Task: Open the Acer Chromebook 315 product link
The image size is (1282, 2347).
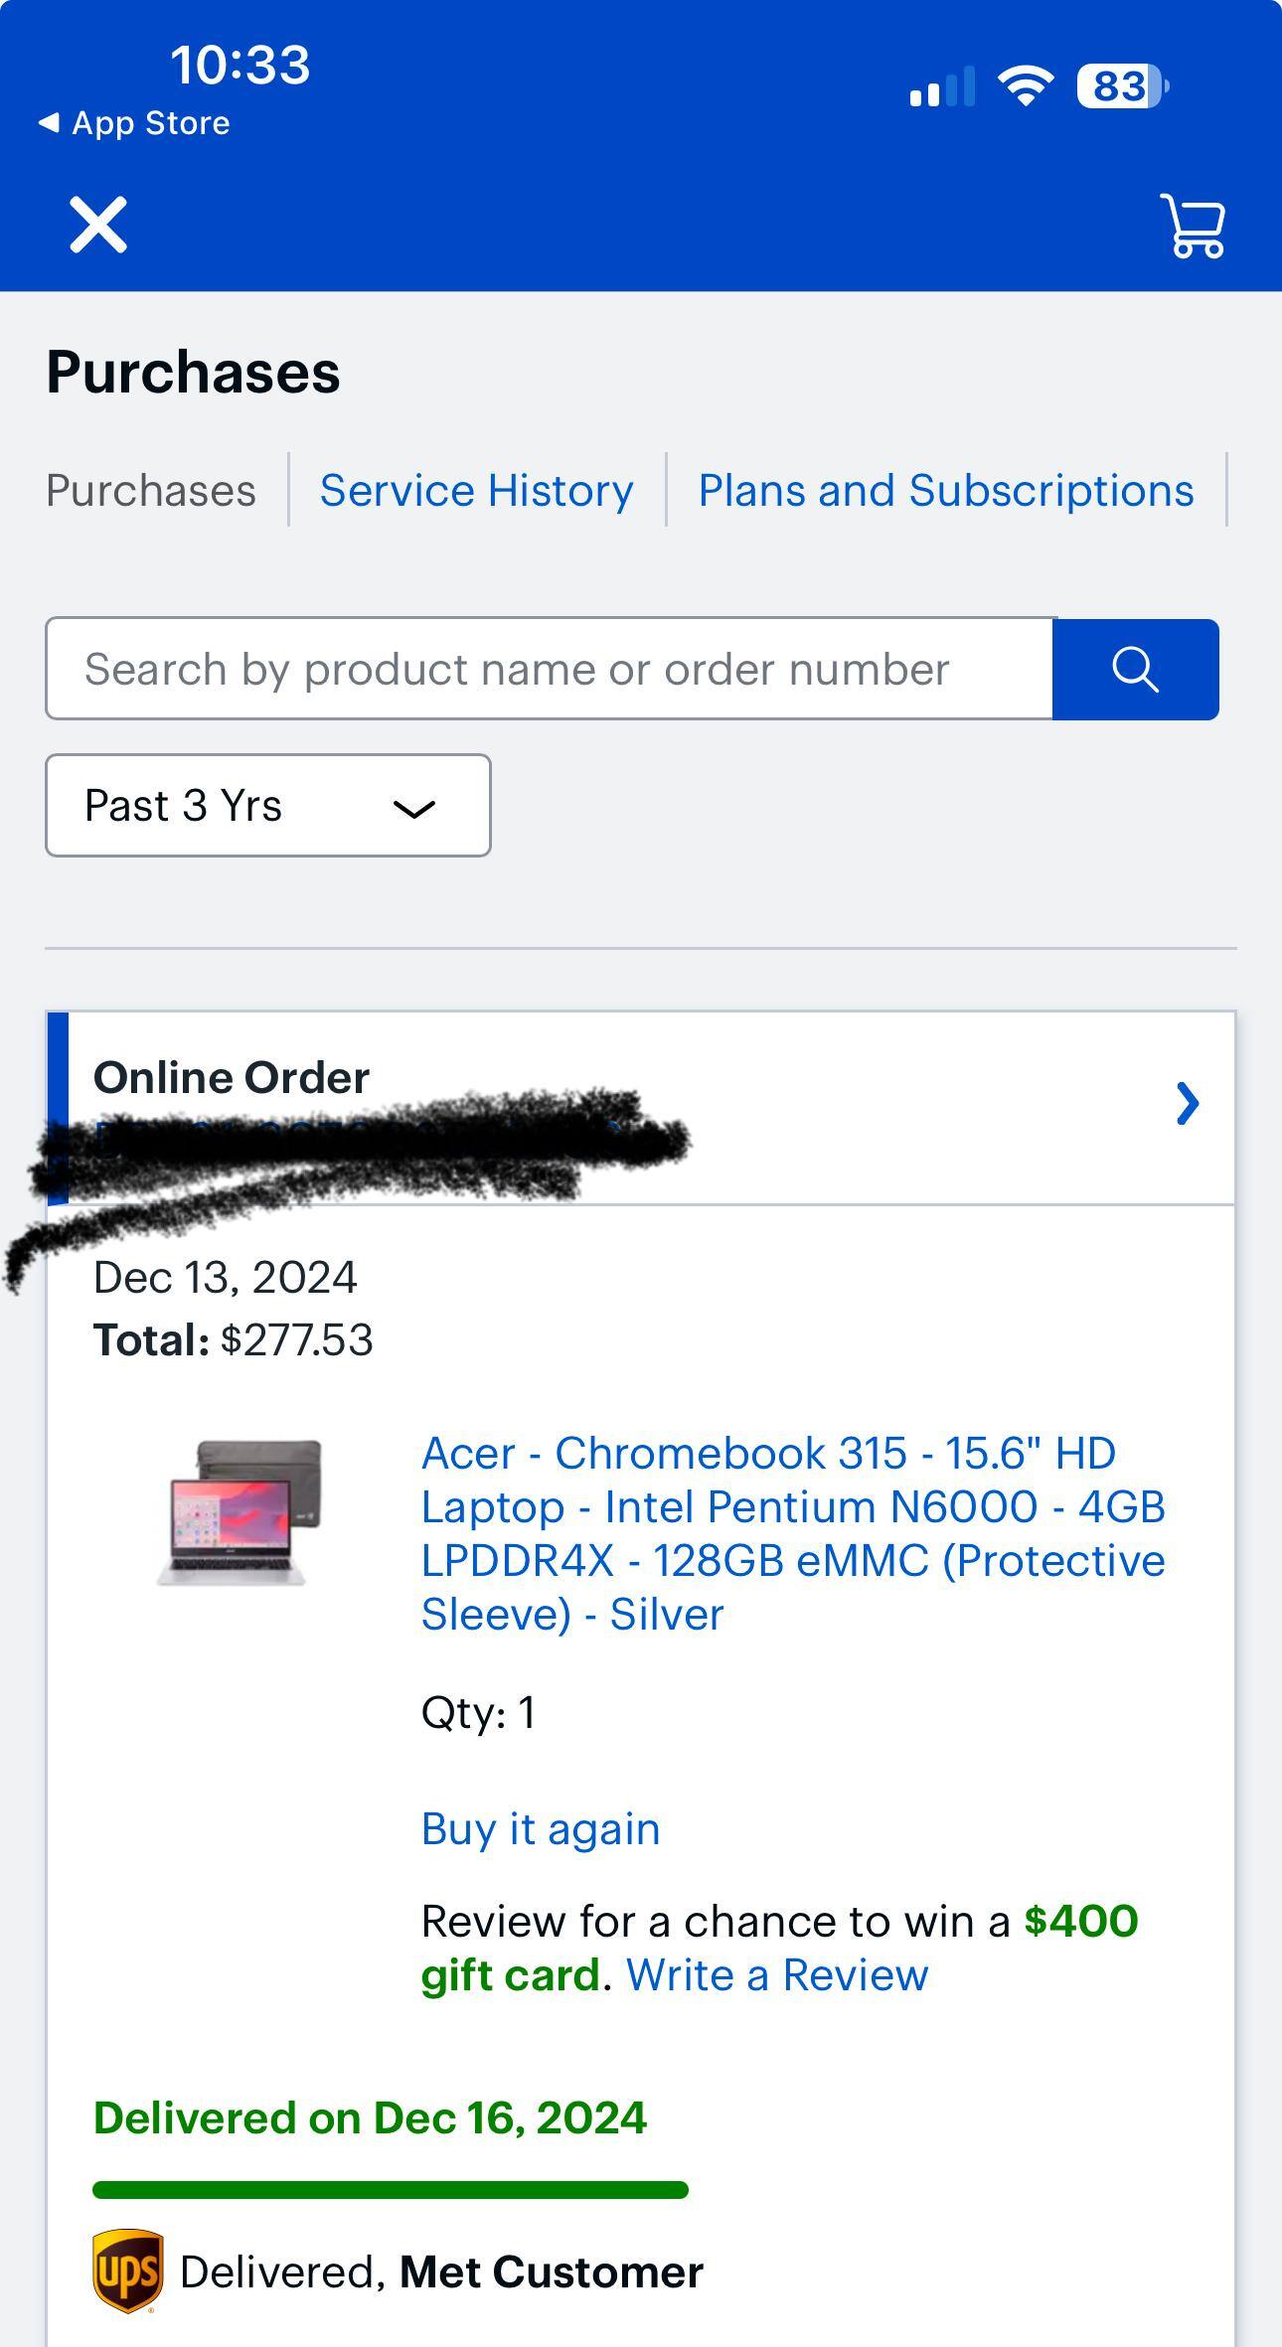Action: [793, 1534]
